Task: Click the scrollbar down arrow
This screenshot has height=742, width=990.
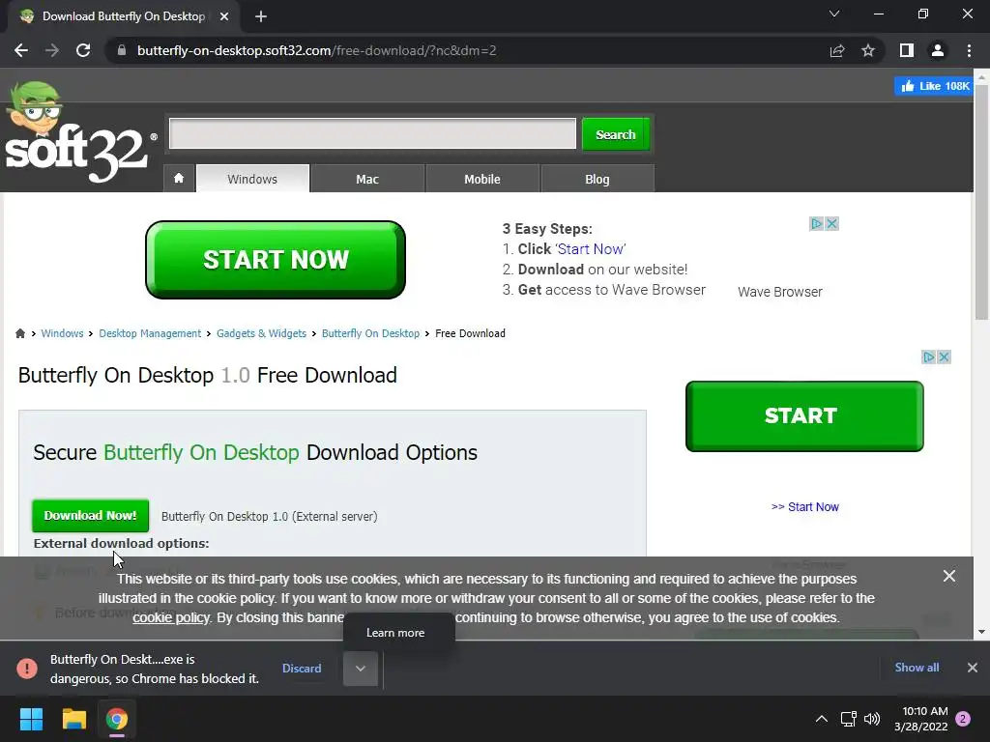Action: 981,632
